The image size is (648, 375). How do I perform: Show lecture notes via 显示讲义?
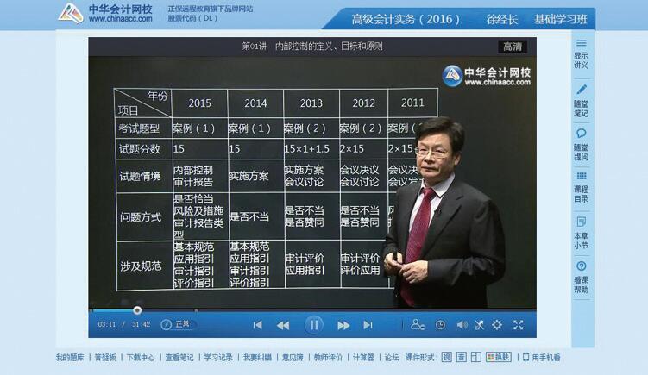pos(582,53)
